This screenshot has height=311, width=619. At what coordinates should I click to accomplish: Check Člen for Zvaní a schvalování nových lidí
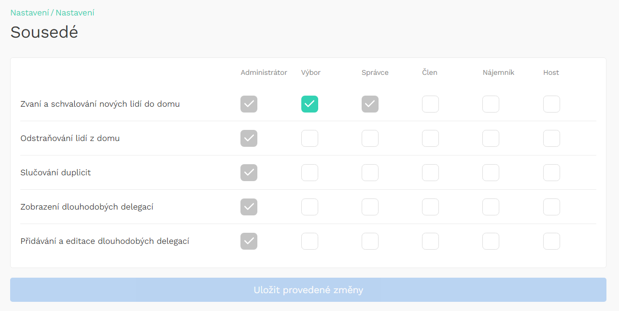coord(430,104)
